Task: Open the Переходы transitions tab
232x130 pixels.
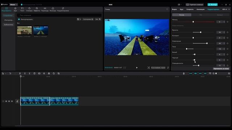Action: 45,9
